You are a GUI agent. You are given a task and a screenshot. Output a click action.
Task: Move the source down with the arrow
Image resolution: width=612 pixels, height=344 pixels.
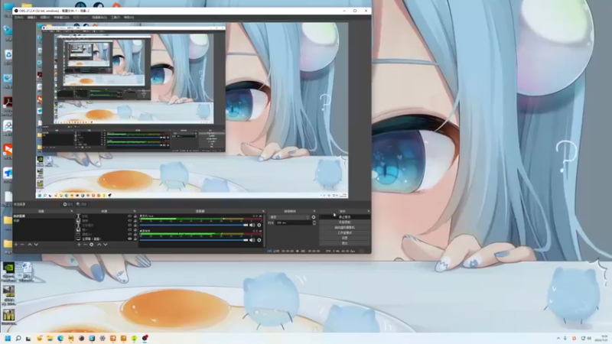click(106, 245)
